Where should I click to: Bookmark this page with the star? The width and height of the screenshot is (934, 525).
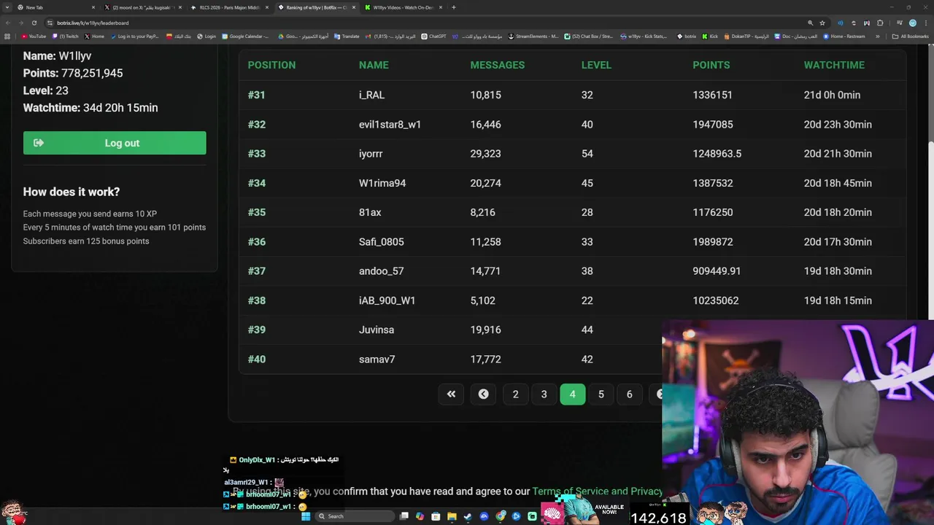coord(822,23)
